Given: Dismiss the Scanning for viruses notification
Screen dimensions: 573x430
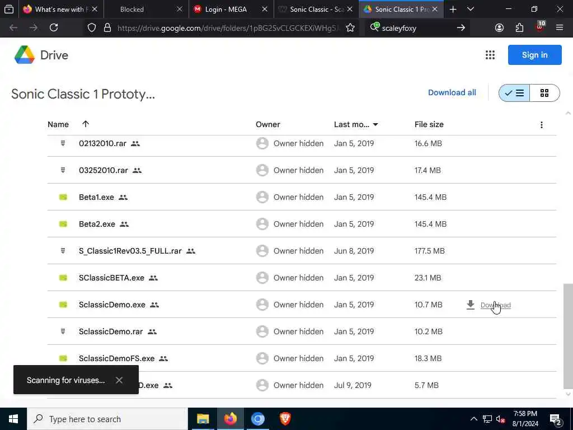Looking at the screenshot, I should tap(119, 380).
